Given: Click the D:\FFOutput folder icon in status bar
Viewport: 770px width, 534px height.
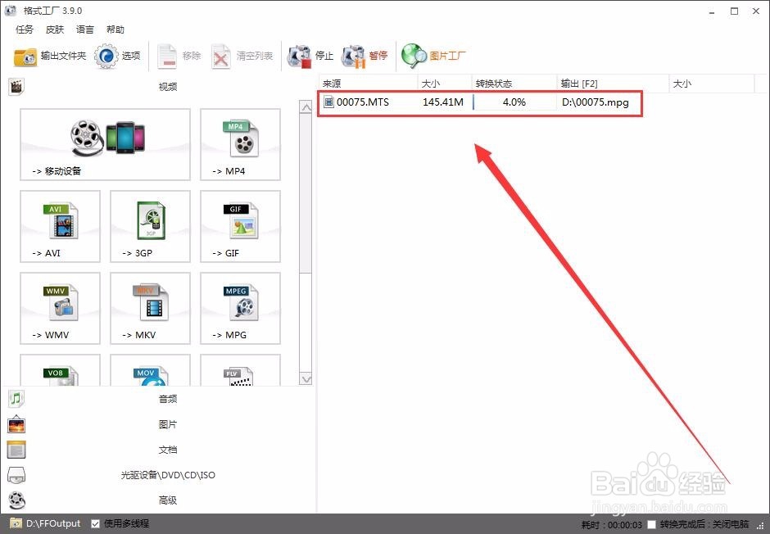Looking at the screenshot, I should (x=16, y=523).
